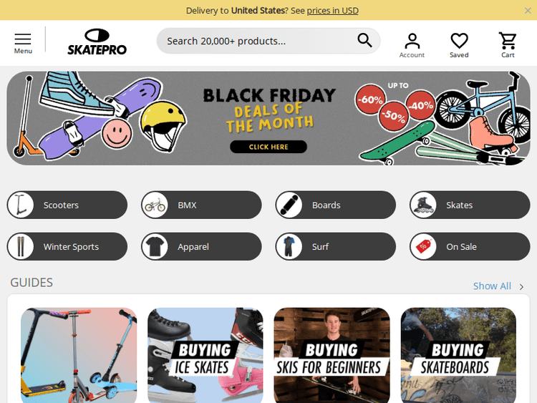The width and height of the screenshot is (537, 403).
Task: Open the Skates category
Action: click(x=470, y=205)
